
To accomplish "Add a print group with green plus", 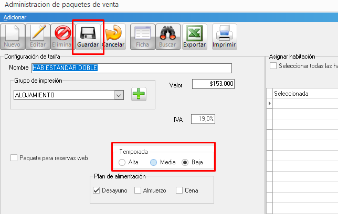I will pyautogui.click(x=139, y=95).
